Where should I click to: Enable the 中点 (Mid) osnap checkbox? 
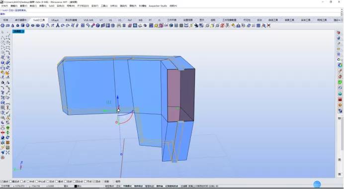pos(28,182)
